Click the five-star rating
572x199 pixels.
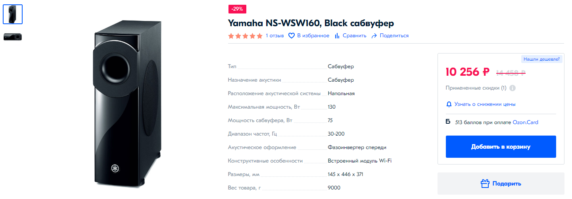click(x=245, y=36)
